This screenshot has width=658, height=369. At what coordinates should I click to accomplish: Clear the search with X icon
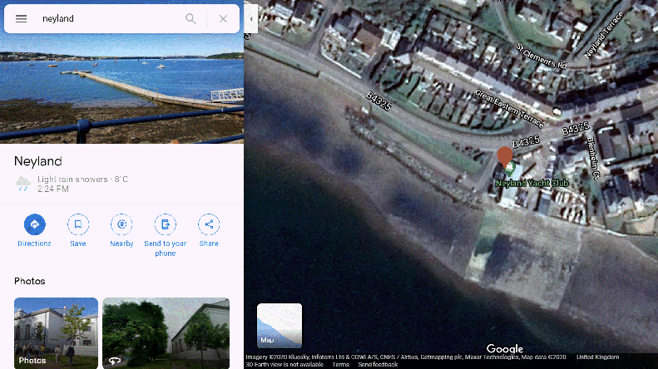pyautogui.click(x=223, y=18)
